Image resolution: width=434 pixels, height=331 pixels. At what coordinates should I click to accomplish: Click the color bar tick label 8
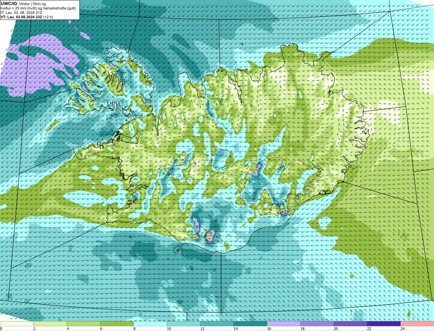135,329
